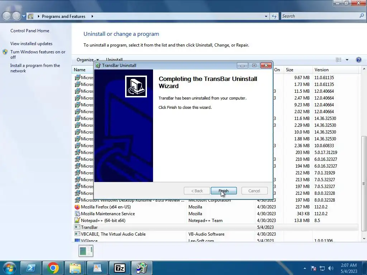Sort list by Version column header
The height and width of the screenshot is (275, 367).
[335, 70]
